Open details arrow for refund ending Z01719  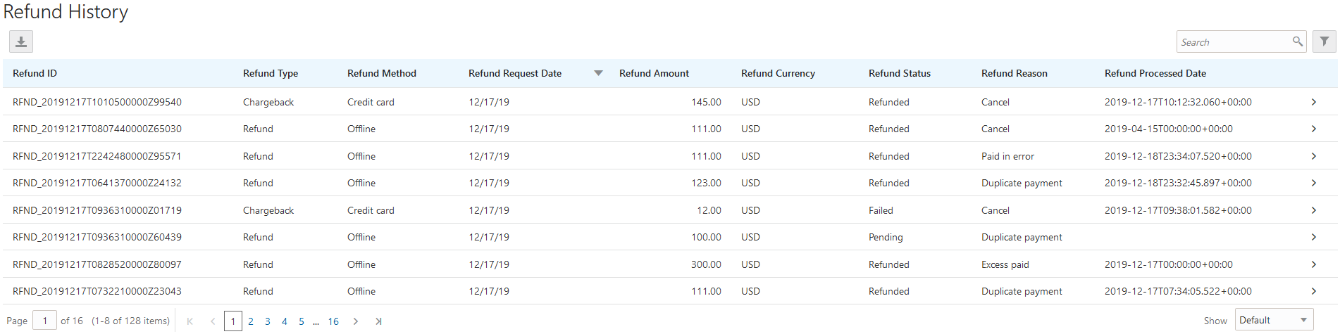[x=1314, y=210]
